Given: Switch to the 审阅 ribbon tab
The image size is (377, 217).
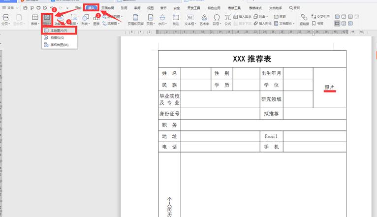Looking at the screenshot, I should 137,8.
